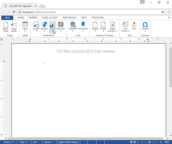
Task: Click the Header page icon
Action: (95, 24)
